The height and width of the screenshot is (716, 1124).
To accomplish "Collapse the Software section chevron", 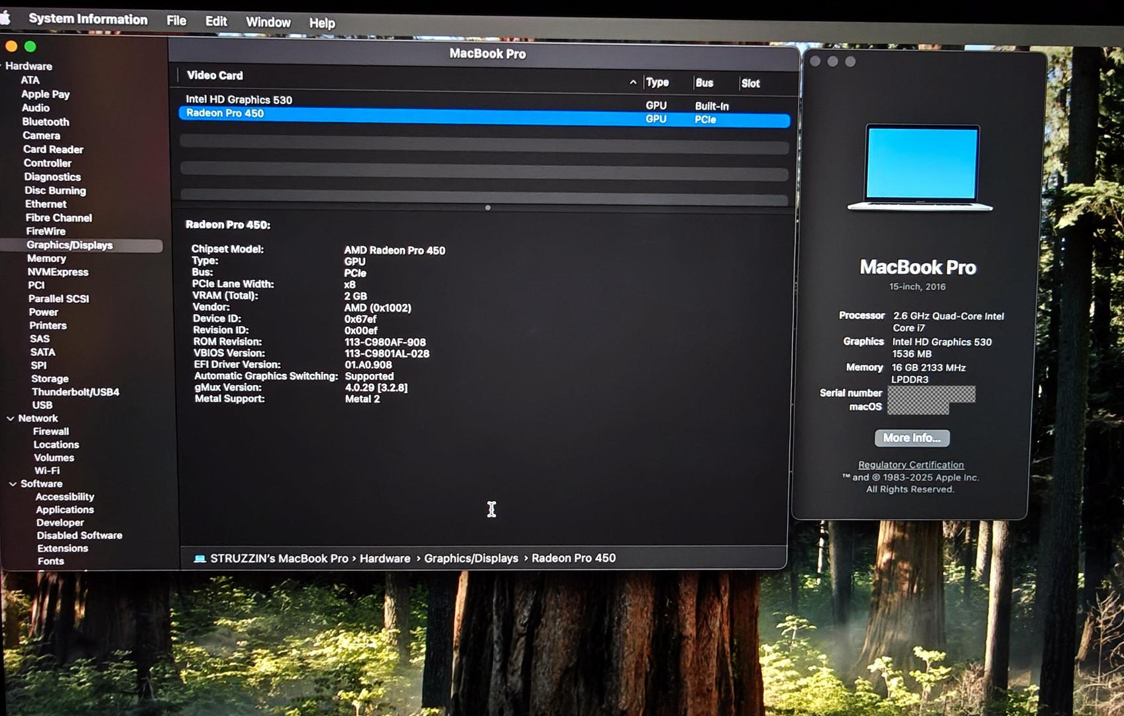I will (x=12, y=484).
